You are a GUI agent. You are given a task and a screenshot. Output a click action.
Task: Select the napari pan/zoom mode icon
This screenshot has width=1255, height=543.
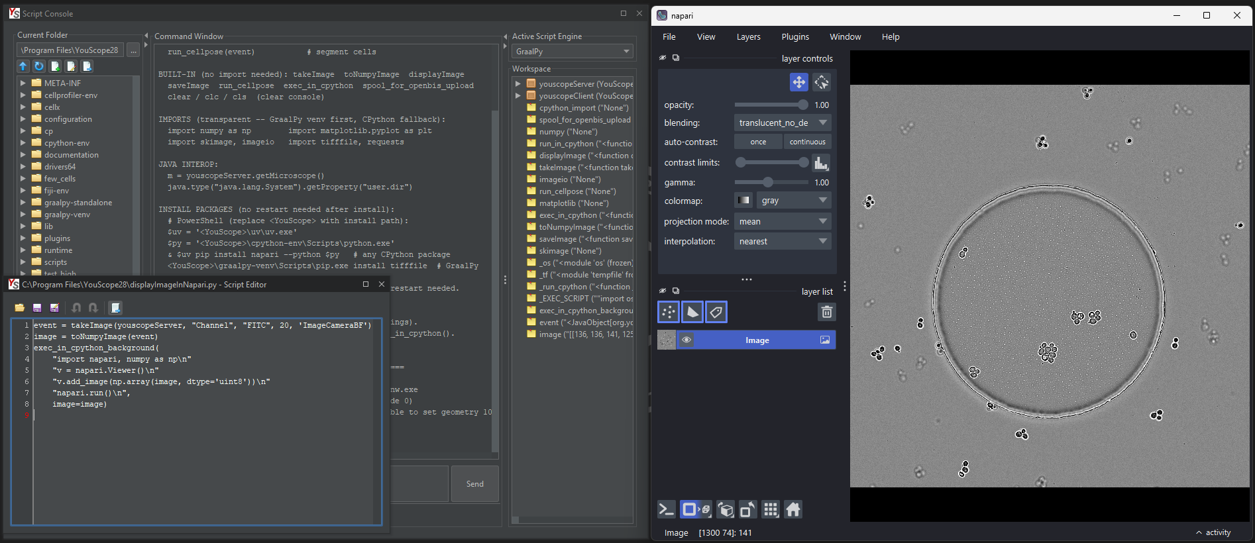(x=799, y=82)
